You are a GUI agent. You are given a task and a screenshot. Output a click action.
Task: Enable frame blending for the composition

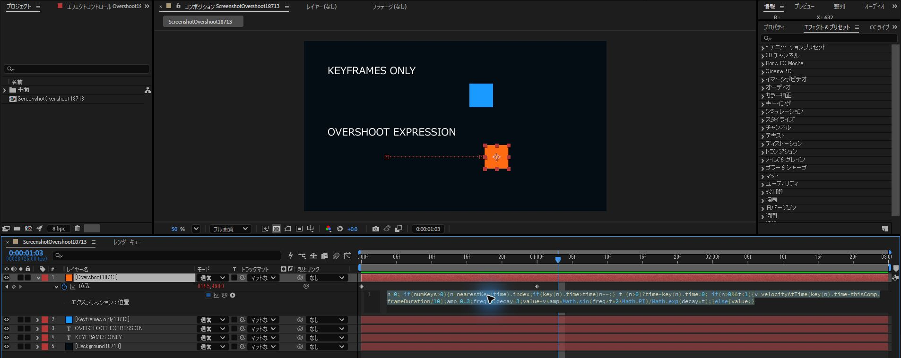[325, 256]
